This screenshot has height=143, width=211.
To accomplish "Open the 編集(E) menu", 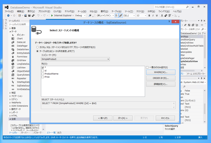I will click(x=20, y=11).
